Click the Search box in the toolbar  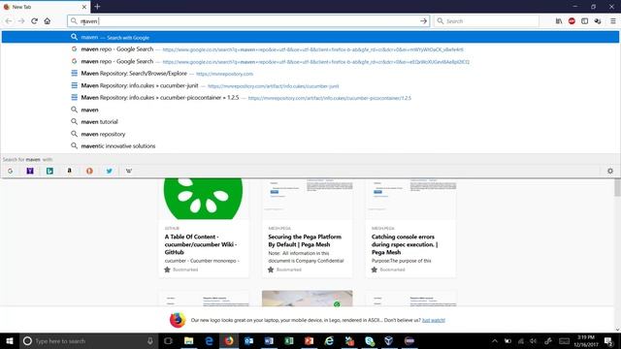tap(487, 21)
